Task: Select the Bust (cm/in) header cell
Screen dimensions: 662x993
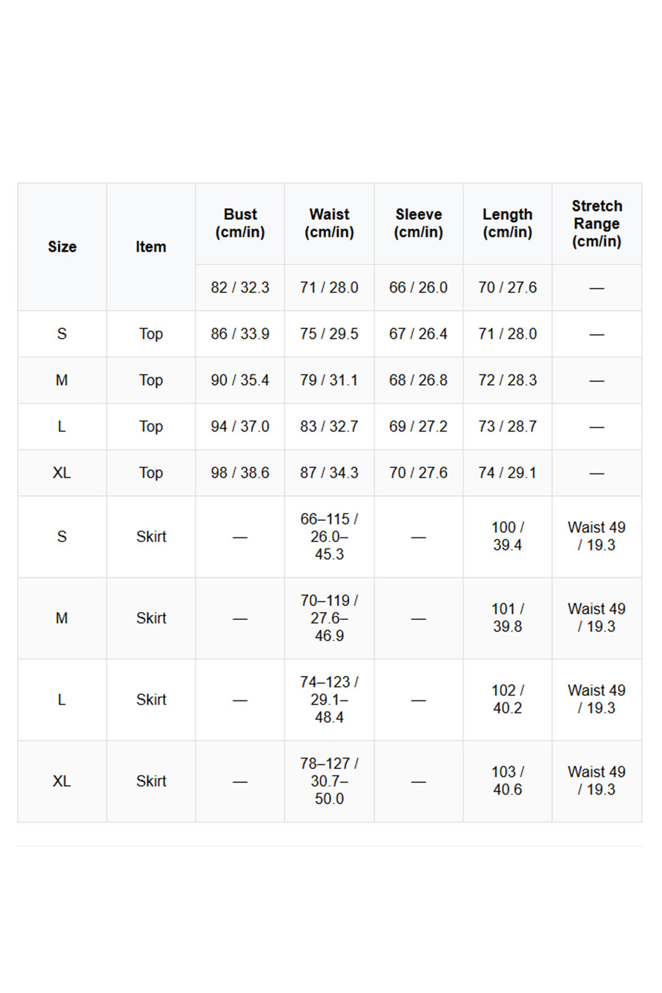Action: tap(240, 223)
